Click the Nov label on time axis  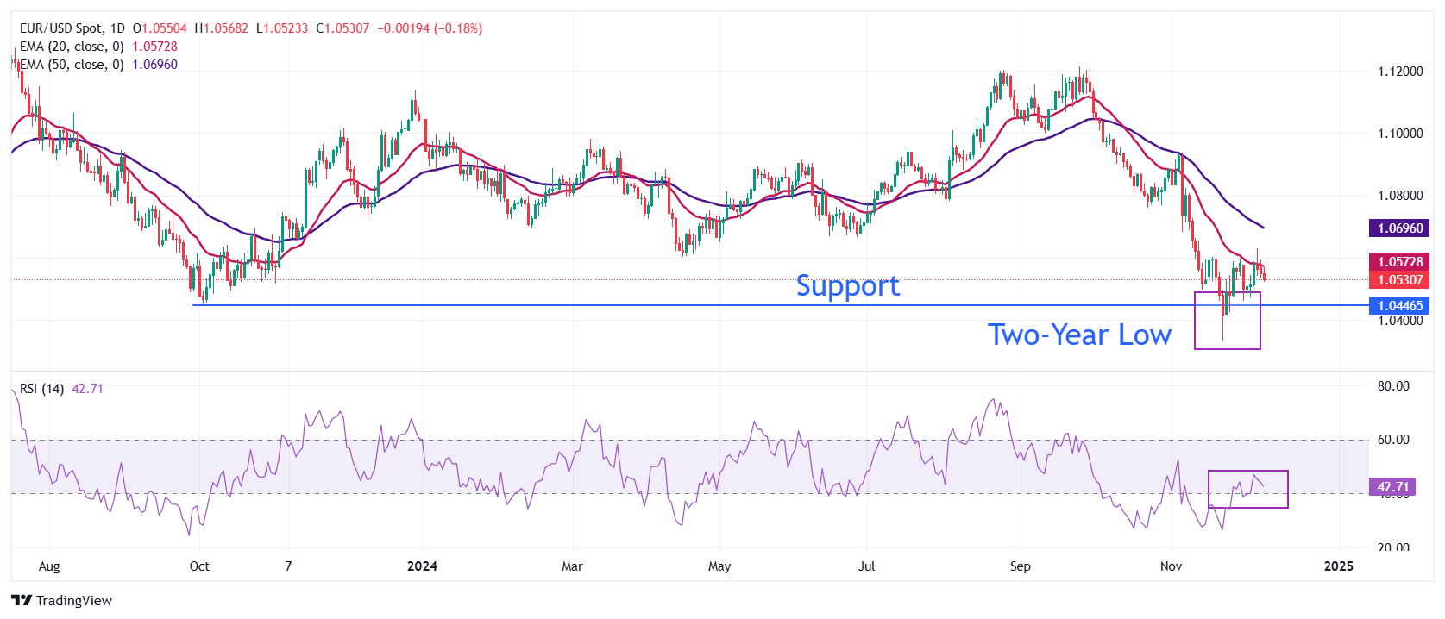1171,566
